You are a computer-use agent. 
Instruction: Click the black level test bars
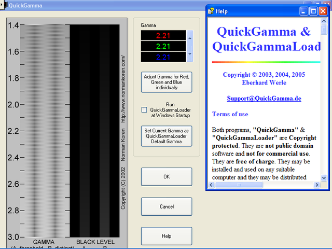94,131
